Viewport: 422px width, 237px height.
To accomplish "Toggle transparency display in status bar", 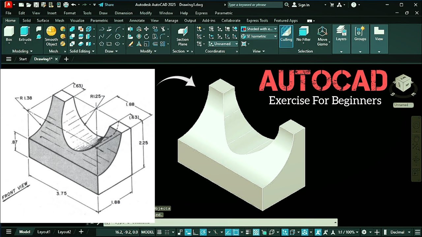I will pyautogui.click(x=256, y=232).
